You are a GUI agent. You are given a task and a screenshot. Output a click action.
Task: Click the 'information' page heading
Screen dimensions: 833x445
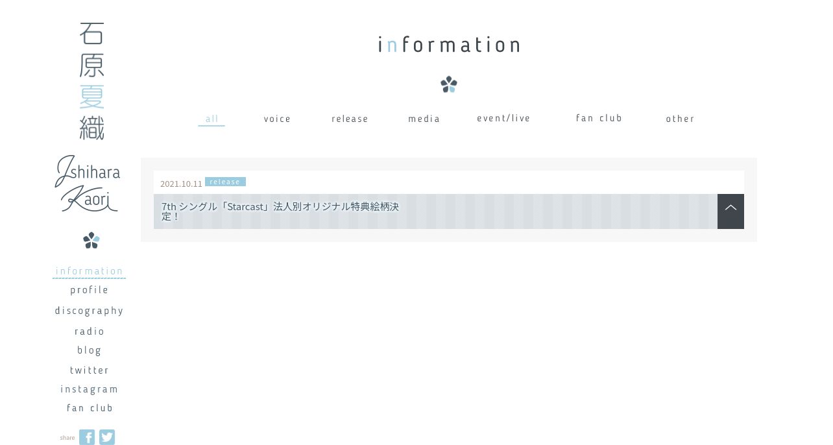[x=449, y=44]
